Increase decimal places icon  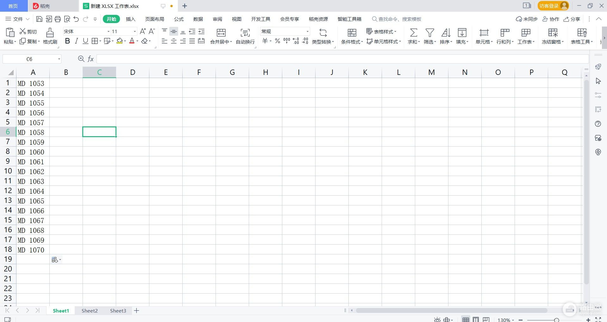click(x=296, y=41)
